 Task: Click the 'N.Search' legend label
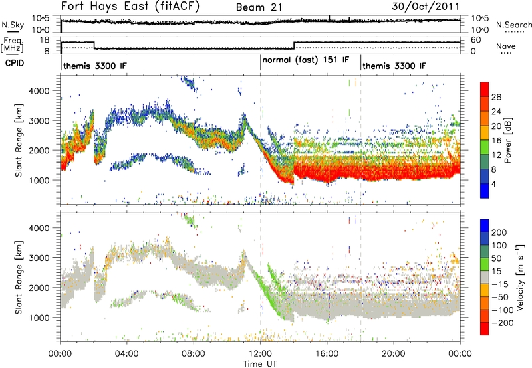click(x=513, y=25)
